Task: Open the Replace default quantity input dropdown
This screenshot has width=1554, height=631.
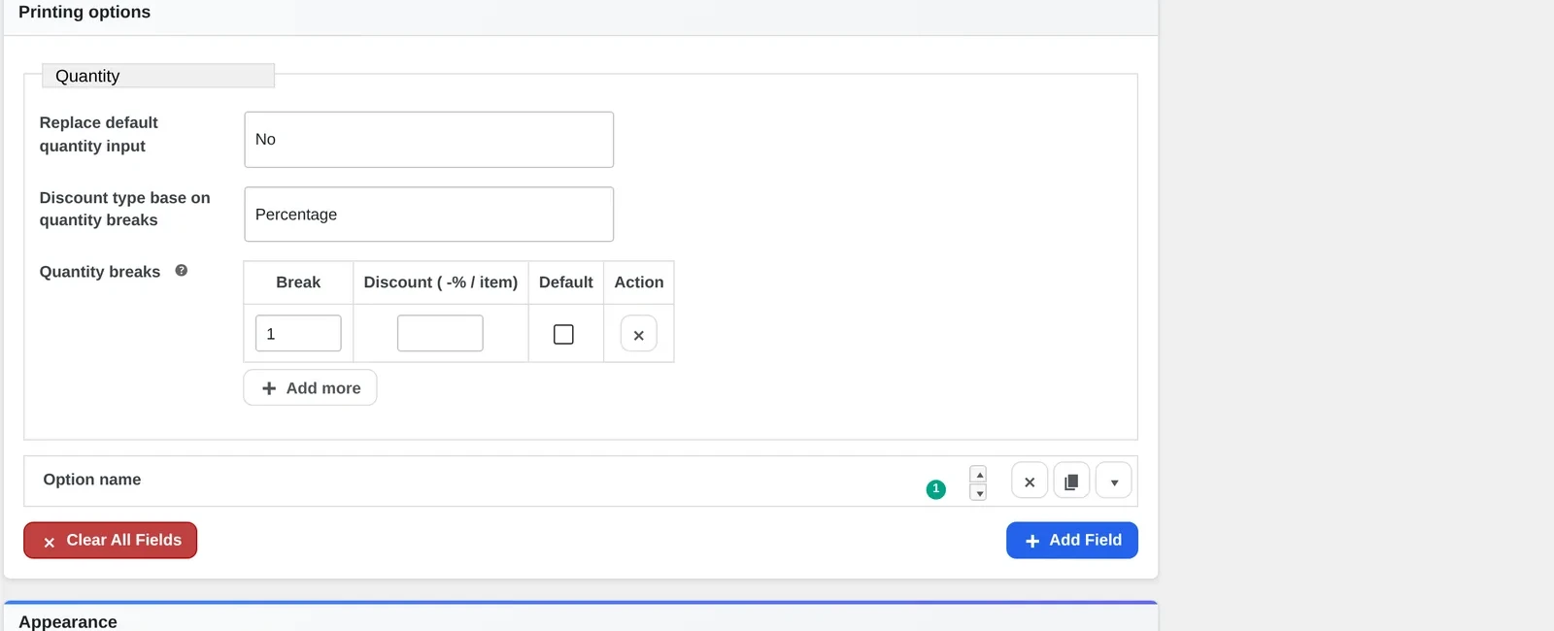Action: point(428,140)
